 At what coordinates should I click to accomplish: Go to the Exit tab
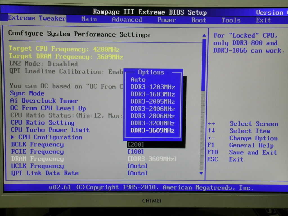pyautogui.click(x=263, y=20)
